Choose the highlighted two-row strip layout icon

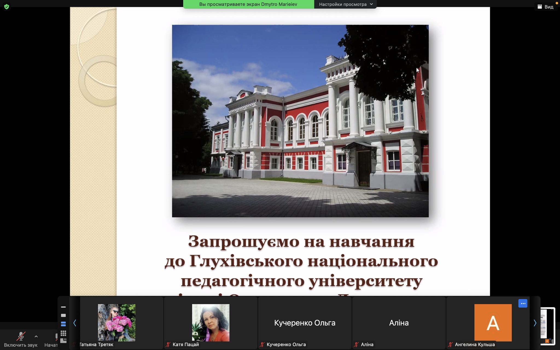coord(63,324)
